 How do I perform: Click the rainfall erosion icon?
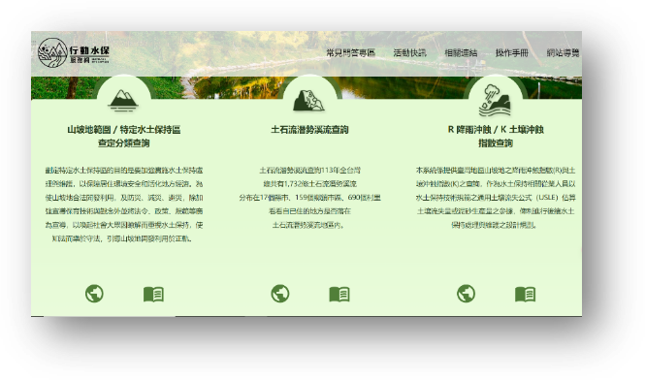[495, 101]
